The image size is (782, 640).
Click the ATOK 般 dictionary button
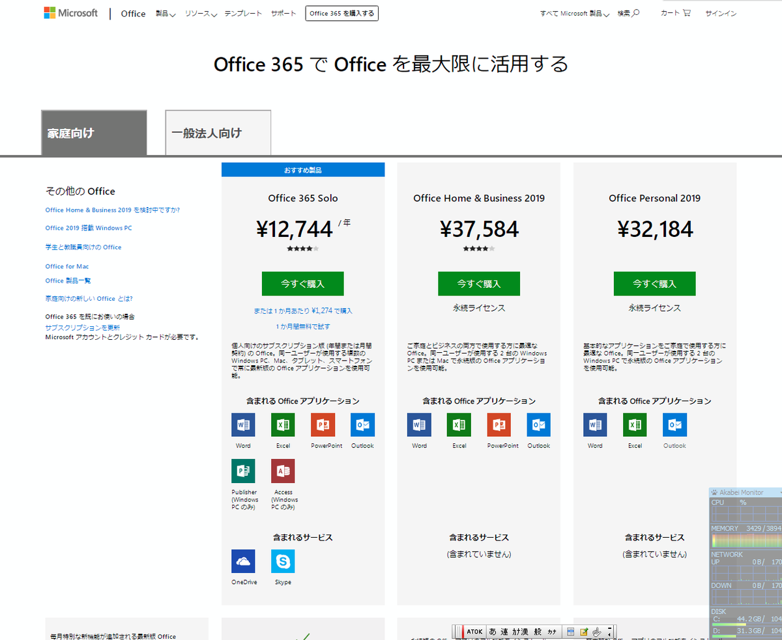pos(538,632)
